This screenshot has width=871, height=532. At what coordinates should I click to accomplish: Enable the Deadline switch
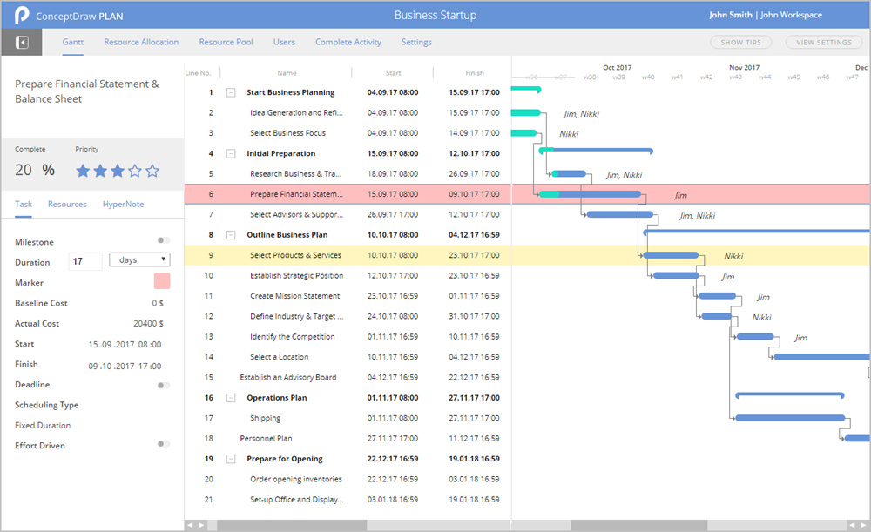pos(163,385)
